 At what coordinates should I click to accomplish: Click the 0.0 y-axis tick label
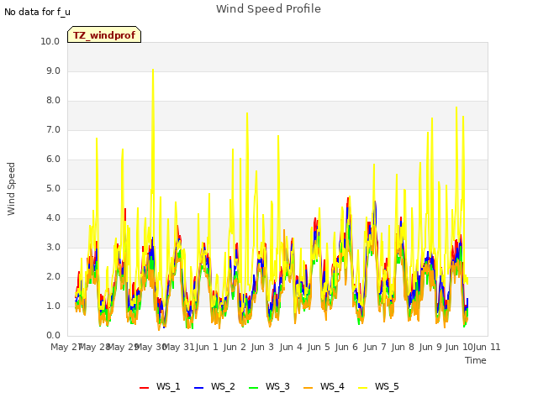tap(53, 336)
